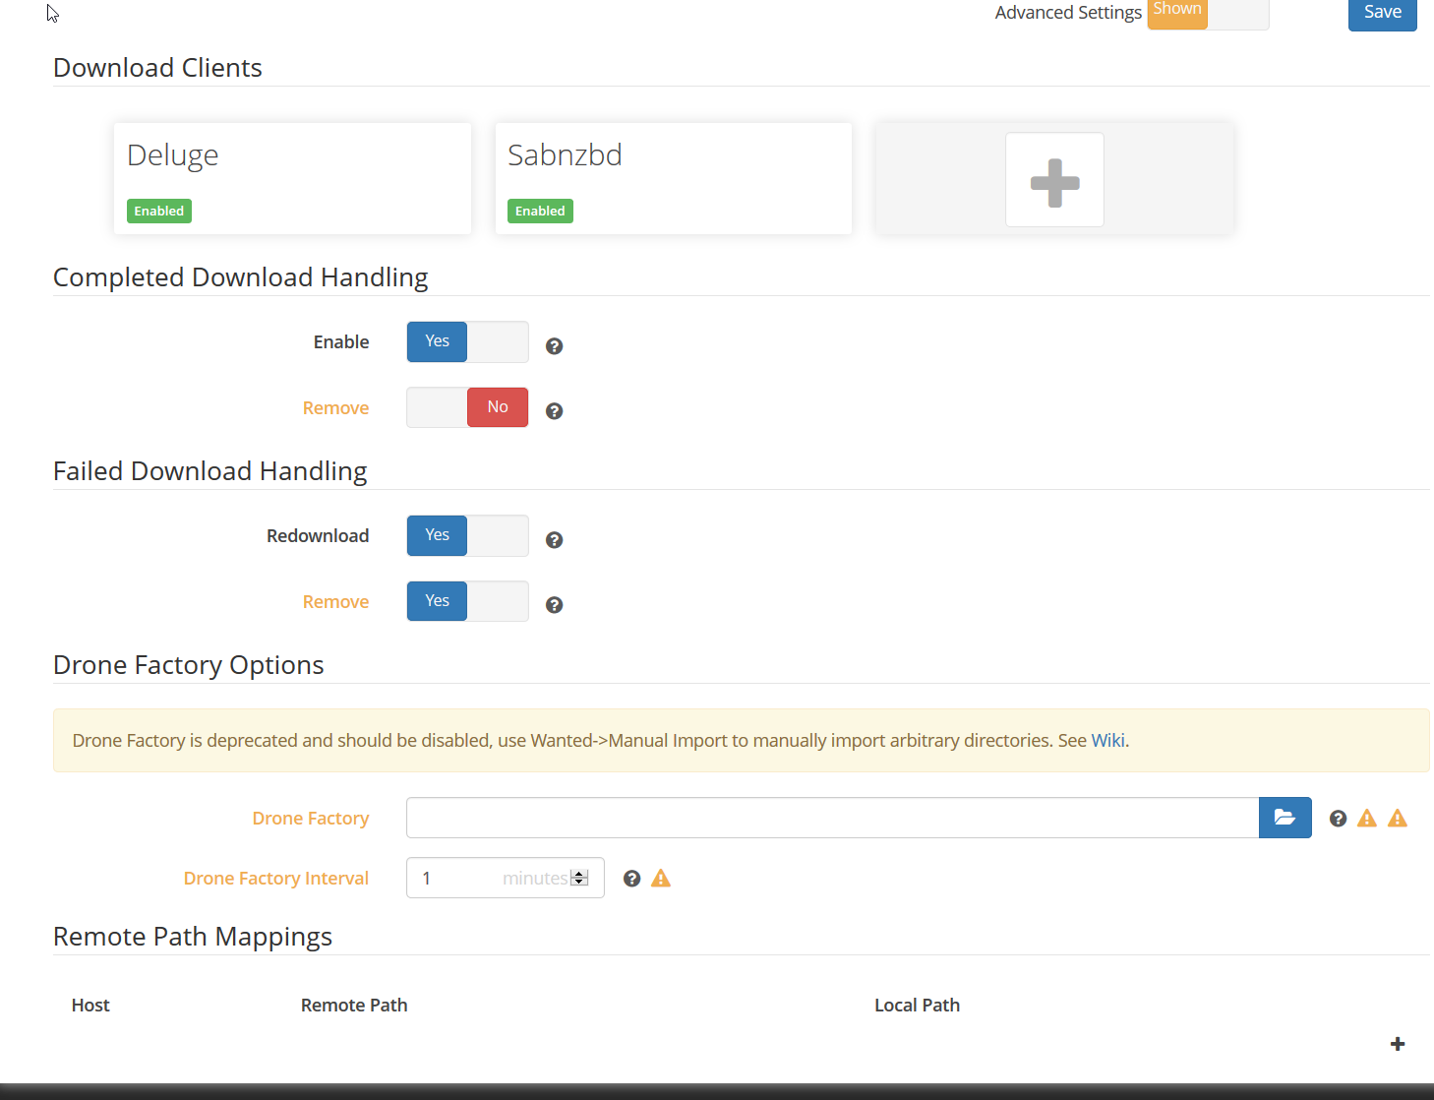Click warning icon beside Drone Factory Interval
The height and width of the screenshot is (1100, 1434).
tap(661, 879)
